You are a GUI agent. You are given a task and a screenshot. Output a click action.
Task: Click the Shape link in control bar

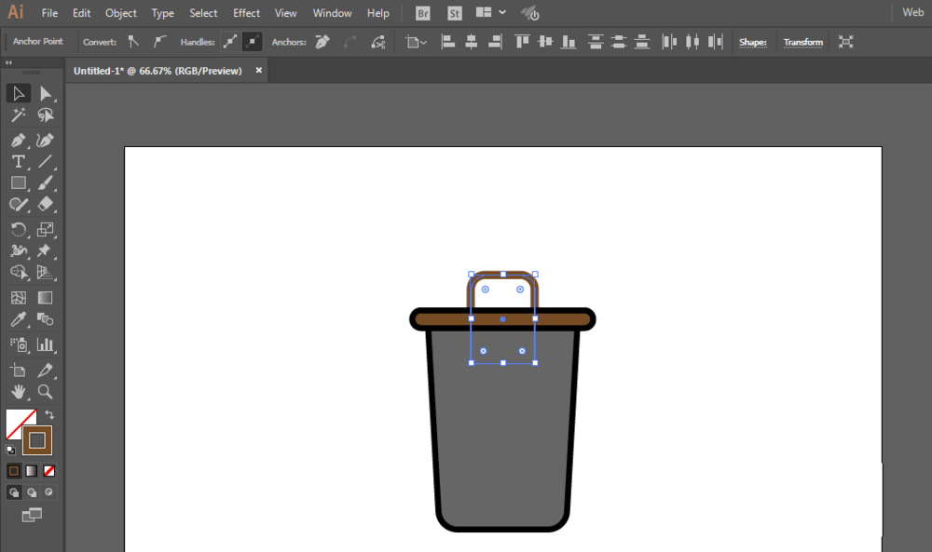(752, 42)
